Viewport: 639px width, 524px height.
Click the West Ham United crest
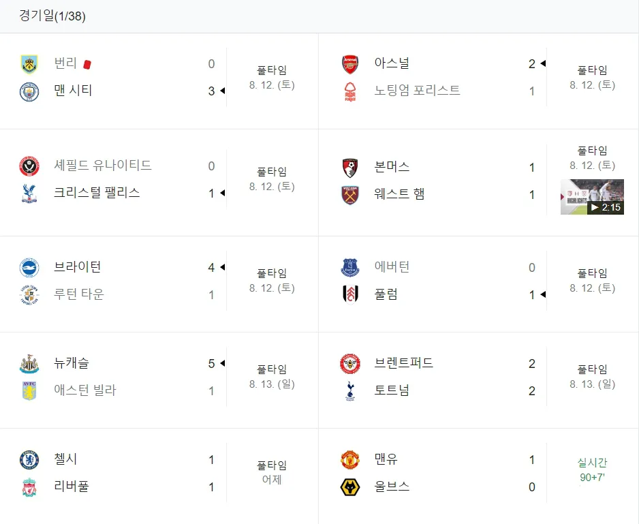[350, 194]
